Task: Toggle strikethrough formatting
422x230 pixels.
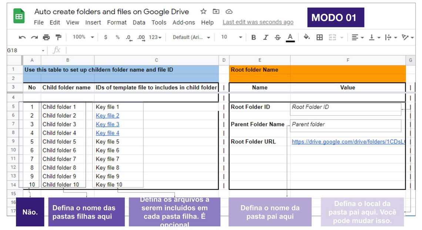Action: [278, 37]
